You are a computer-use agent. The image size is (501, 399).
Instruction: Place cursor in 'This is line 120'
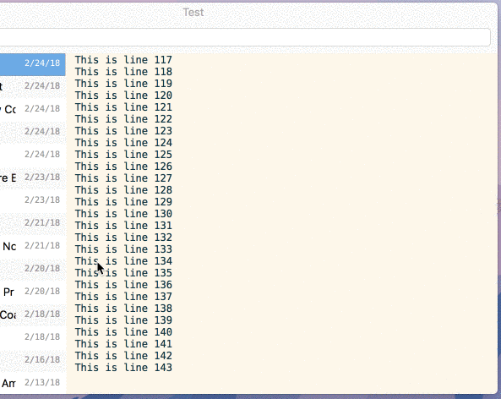pos(123,96)
